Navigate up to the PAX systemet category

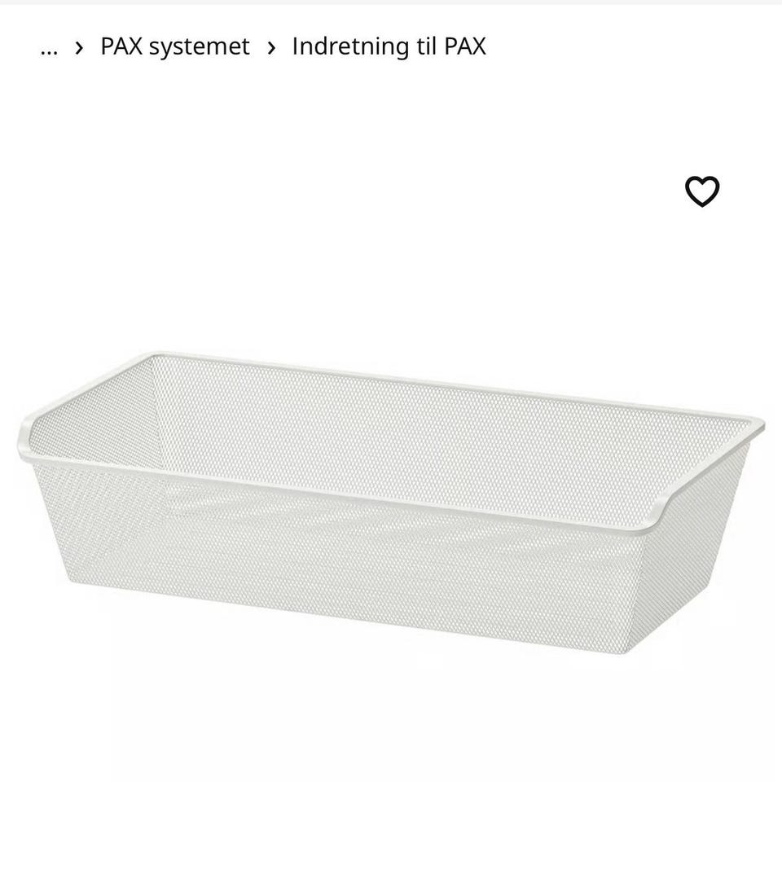(x=175, y=46)
